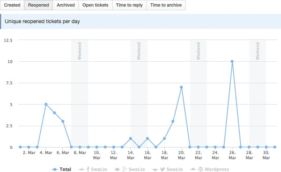
Task: Click the Facebook icon in legend
Action: click(88, 169)
